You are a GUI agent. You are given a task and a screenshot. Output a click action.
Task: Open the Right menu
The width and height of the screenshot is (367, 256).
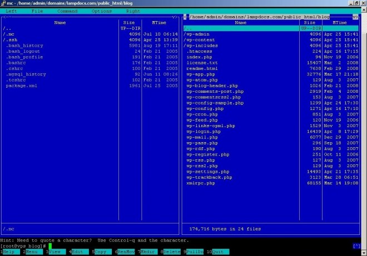[x=133, y=11]
